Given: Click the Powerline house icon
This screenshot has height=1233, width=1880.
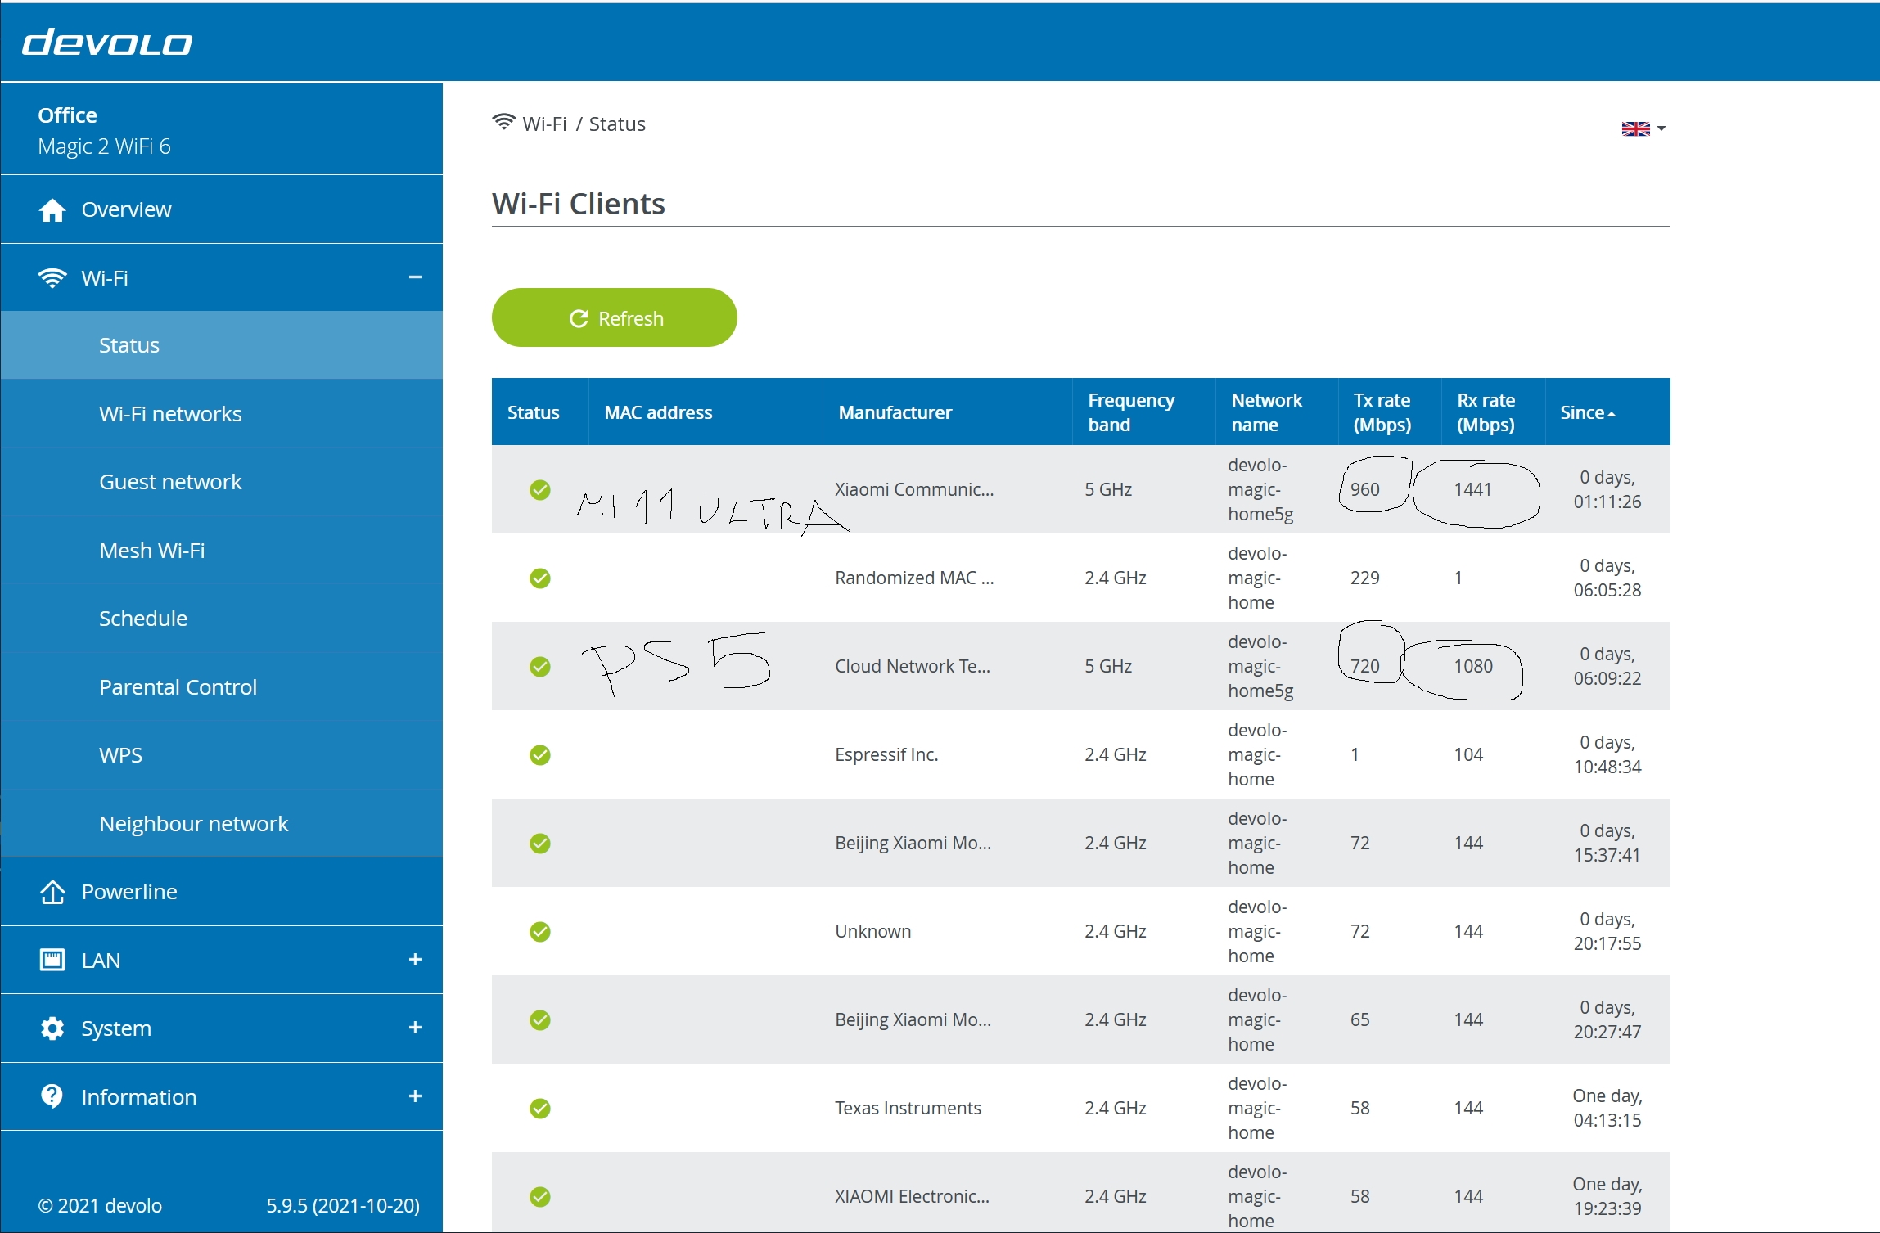Looking at the screenshot, I should tap(52, 892).
